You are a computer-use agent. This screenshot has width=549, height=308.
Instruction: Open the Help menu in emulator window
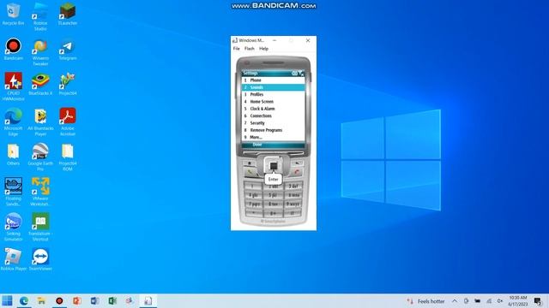pos(263,49)
